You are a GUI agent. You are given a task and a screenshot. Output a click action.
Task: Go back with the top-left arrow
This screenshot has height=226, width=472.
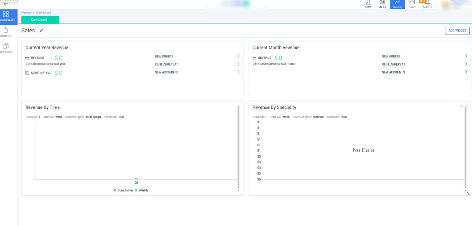click(6, 4)
